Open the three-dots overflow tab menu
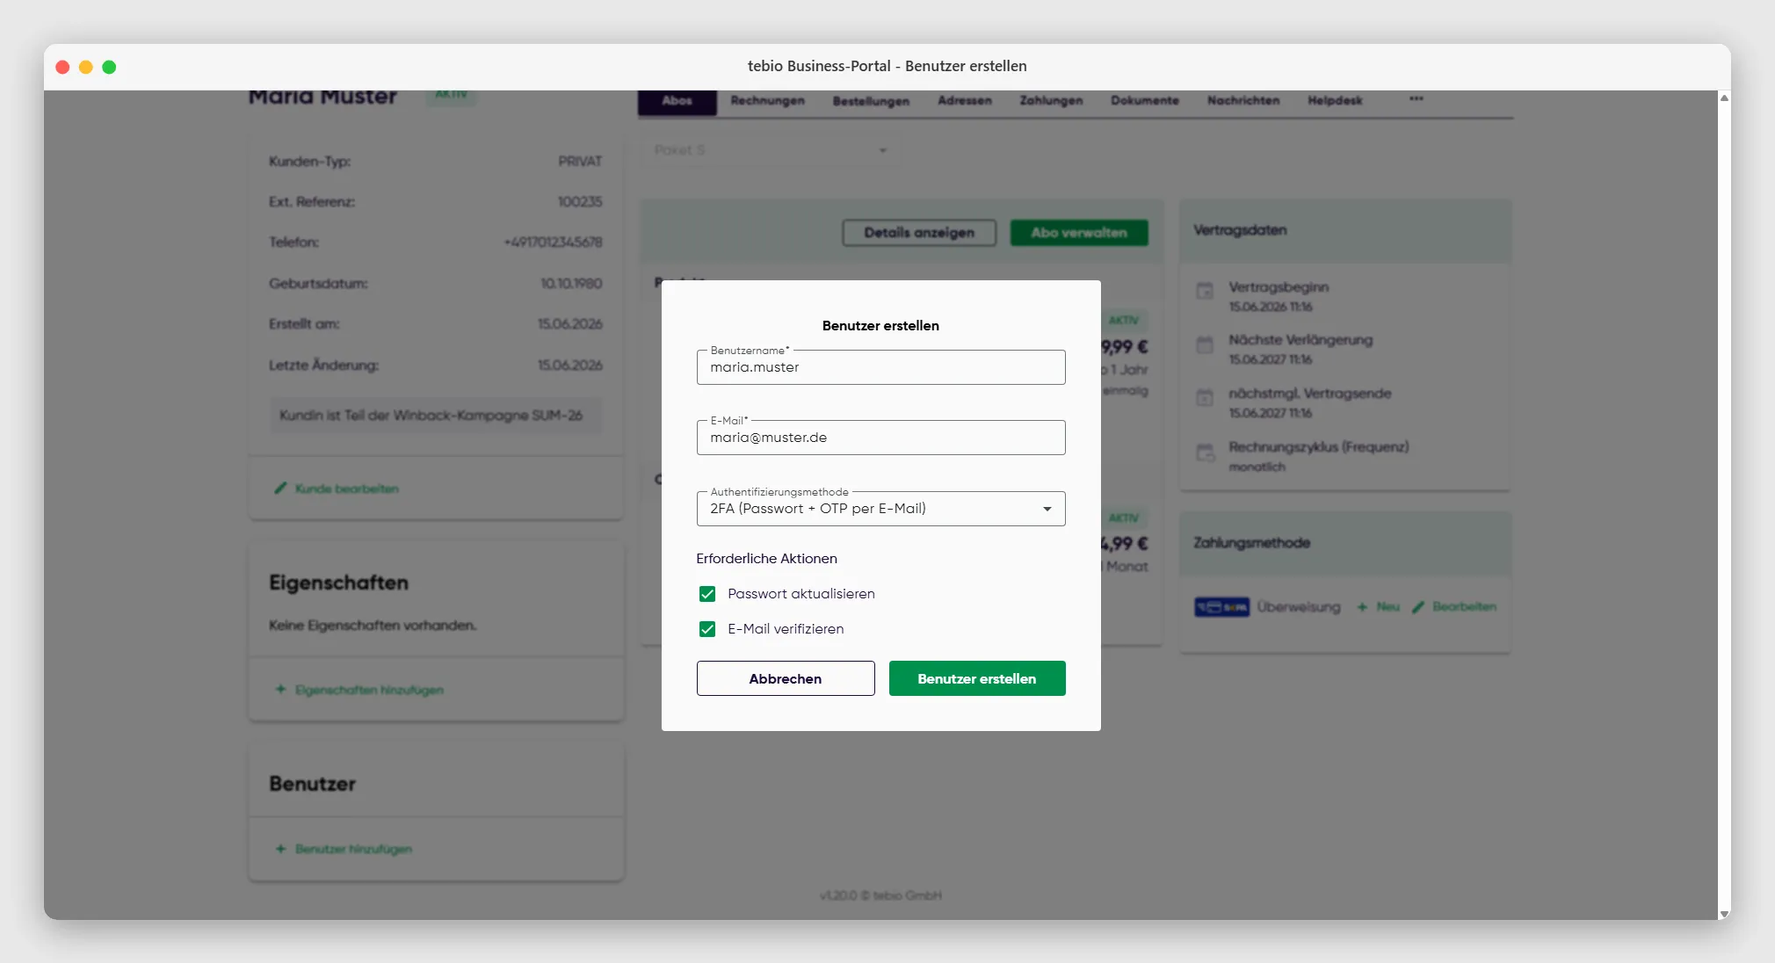This screenshot has height=963, width=1775. [x=1416, y=99]
